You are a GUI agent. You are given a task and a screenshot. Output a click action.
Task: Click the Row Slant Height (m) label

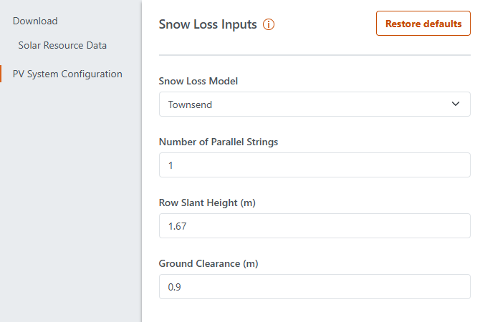(207, 203)
